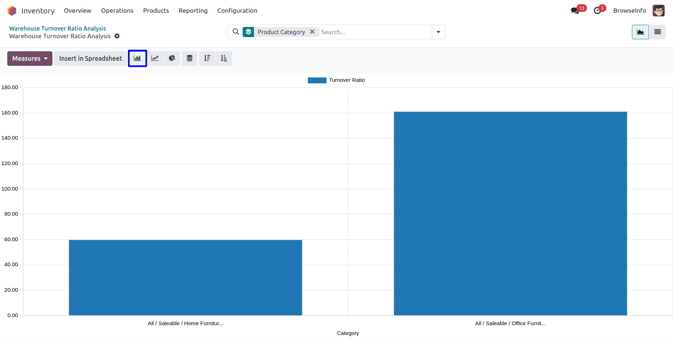Sort chart in ascending order
Screen dimensions: 673x339
(x=224, y=58)
